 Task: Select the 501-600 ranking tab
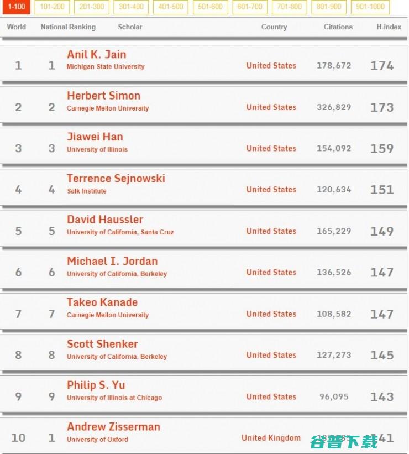(x=210, y=7)
